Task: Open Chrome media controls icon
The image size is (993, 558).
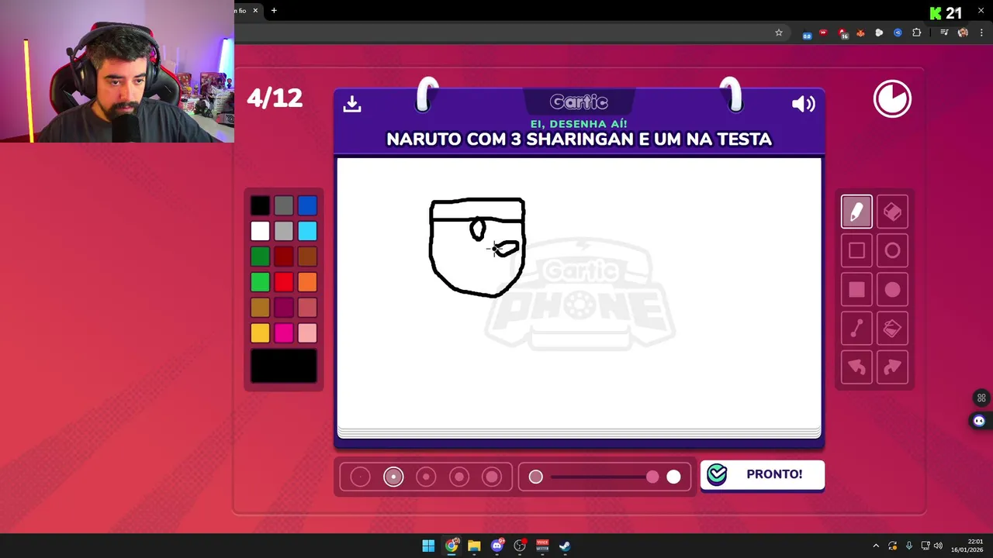Action: click(x=944, y=33)
